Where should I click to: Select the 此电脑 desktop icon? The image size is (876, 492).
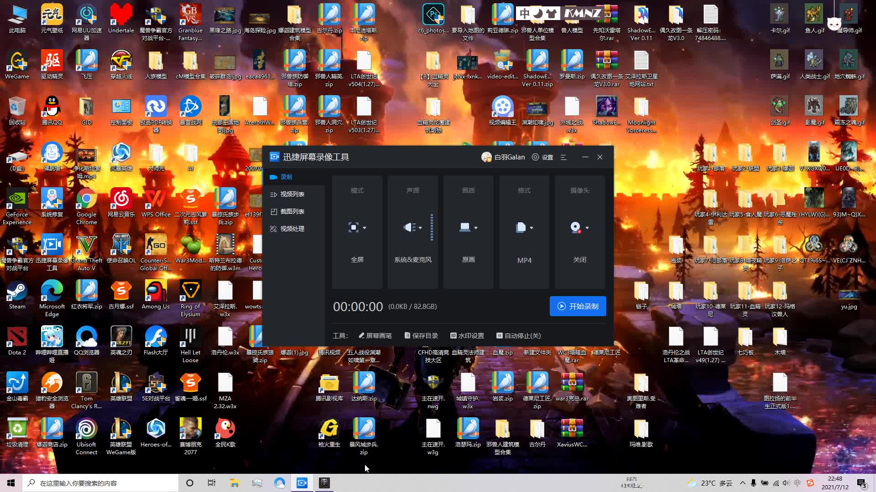point(17,19)
